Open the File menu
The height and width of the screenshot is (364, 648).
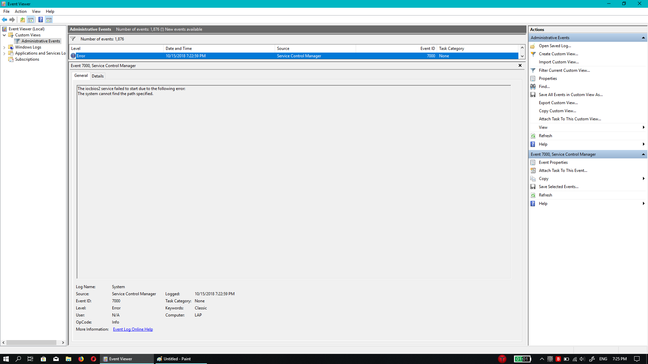pyautogui.click(x=6, y=11)
